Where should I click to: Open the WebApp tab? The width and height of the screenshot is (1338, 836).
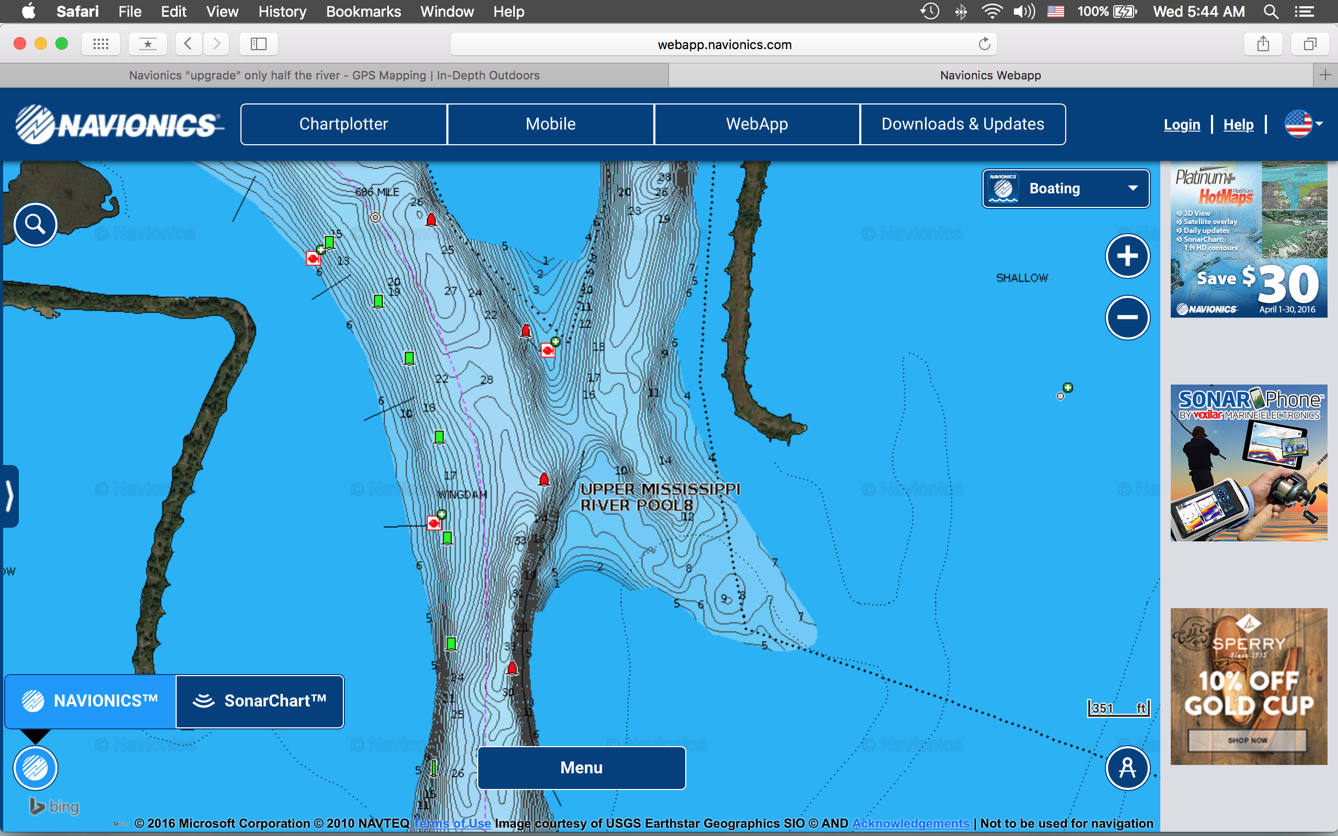tap(757, 124)
